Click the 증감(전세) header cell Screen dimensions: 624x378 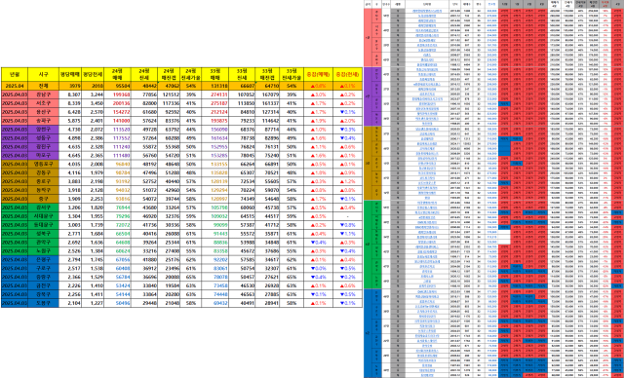347,74
